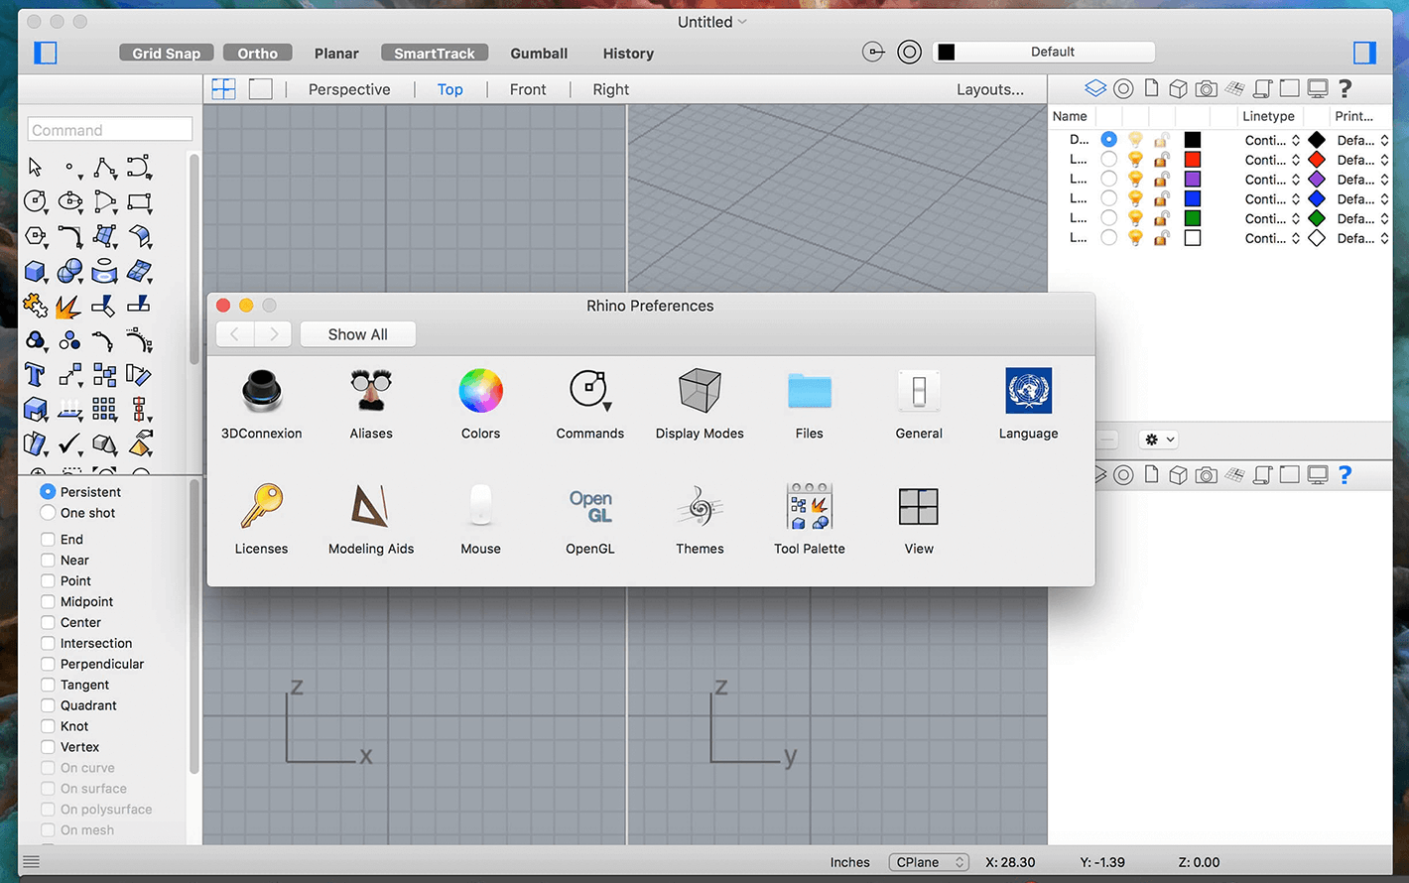Image resolution: width=1409 pixels, height=883 pixels.
Task: Select the Polygon tool in tool palette
Action: click(36, 236)
